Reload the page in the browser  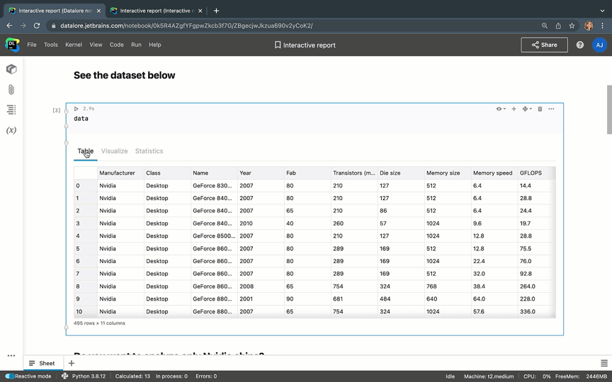(37, 25)
